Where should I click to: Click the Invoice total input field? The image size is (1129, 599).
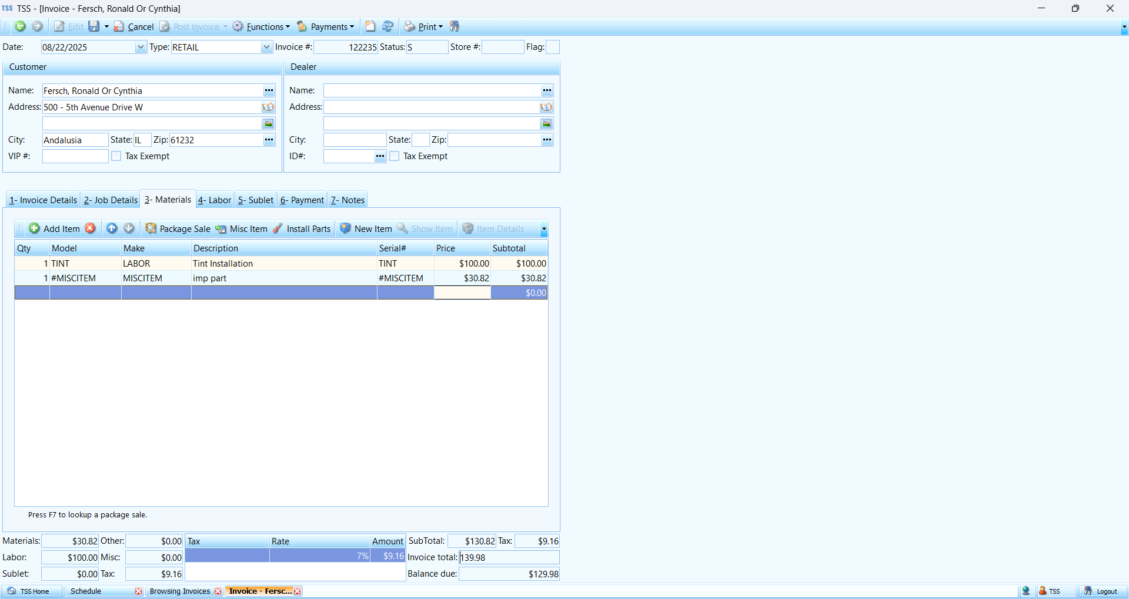[x=509, y=557]
